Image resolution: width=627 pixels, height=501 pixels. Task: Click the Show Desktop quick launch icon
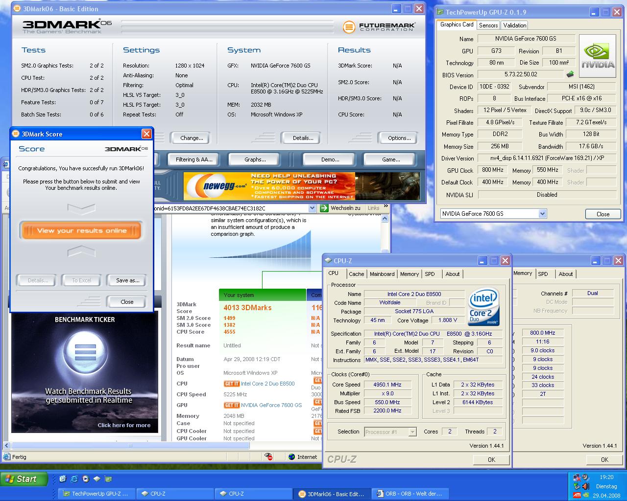pyautogui.click(x=63, y=479)
